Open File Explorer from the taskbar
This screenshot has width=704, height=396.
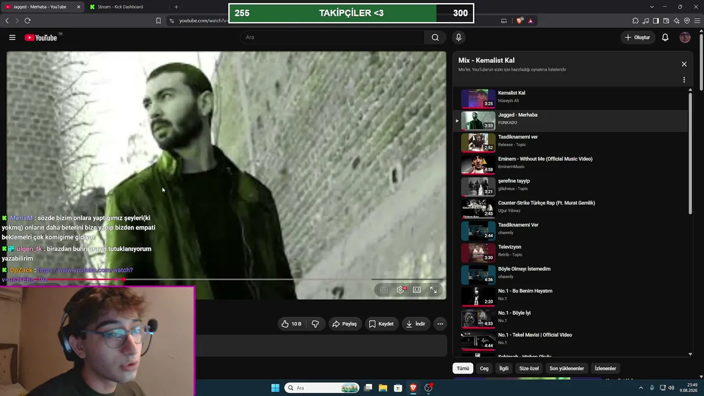(x=383, y=388)
